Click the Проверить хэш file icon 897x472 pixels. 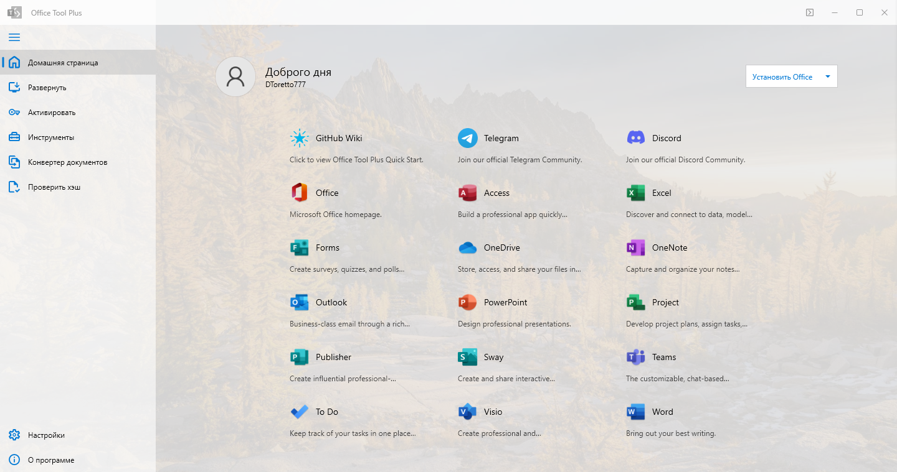(14, 187)
